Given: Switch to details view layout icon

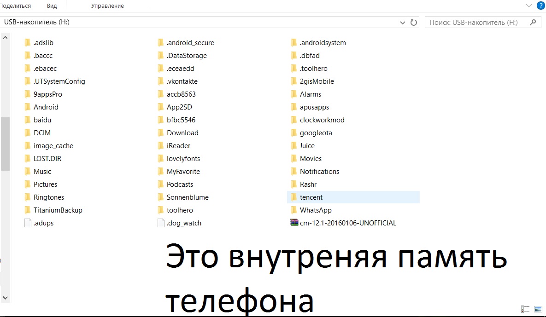Looking at the screenshot, I should coord(525,309).
